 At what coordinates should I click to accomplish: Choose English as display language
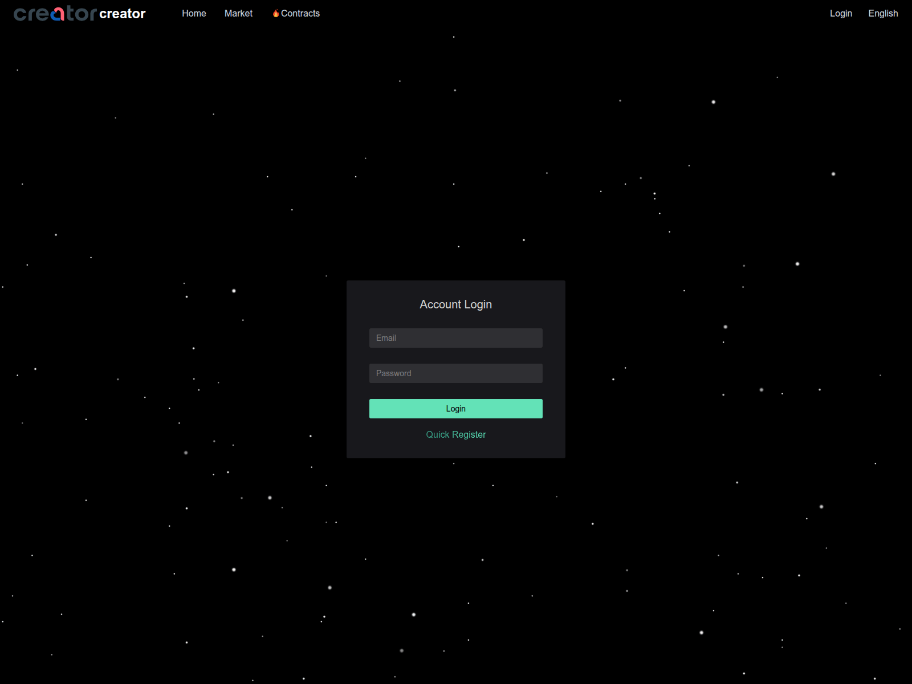click(x=882, y=13)
